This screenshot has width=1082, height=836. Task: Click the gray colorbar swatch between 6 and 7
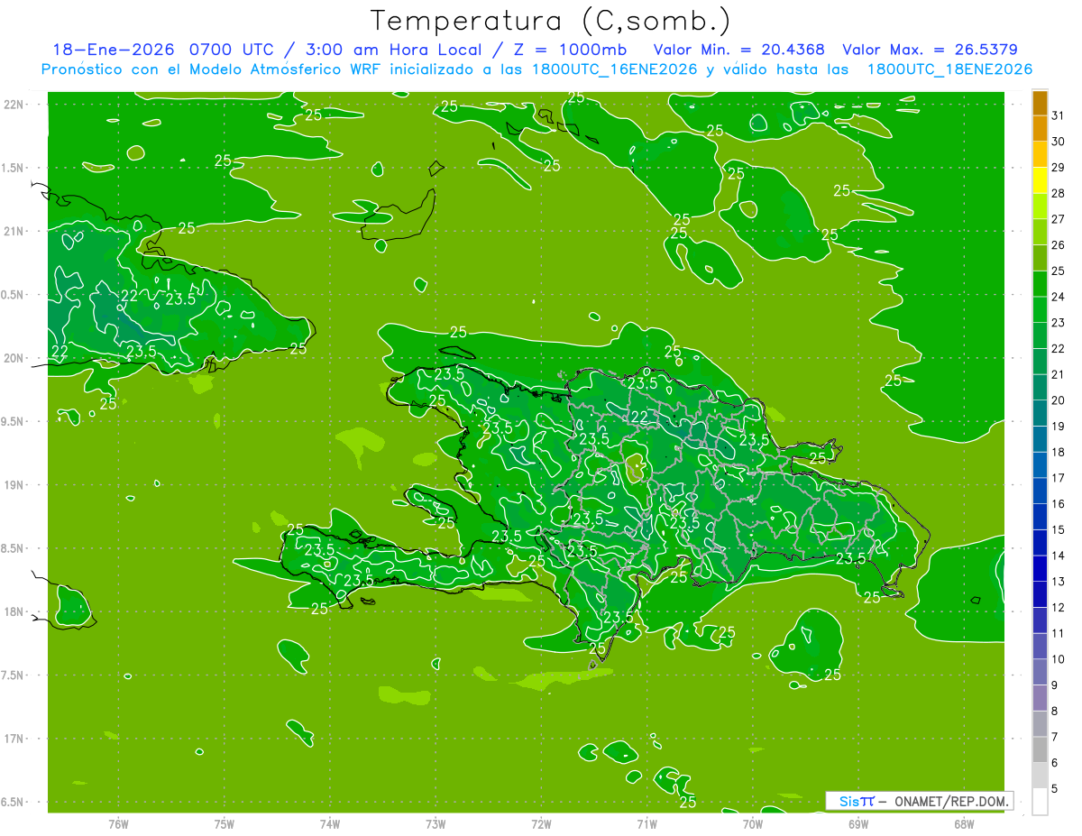click(1040, 749)
